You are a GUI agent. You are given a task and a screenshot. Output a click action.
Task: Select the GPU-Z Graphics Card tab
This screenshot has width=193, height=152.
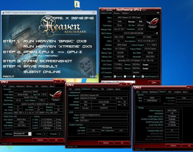[x=106, y=13]
